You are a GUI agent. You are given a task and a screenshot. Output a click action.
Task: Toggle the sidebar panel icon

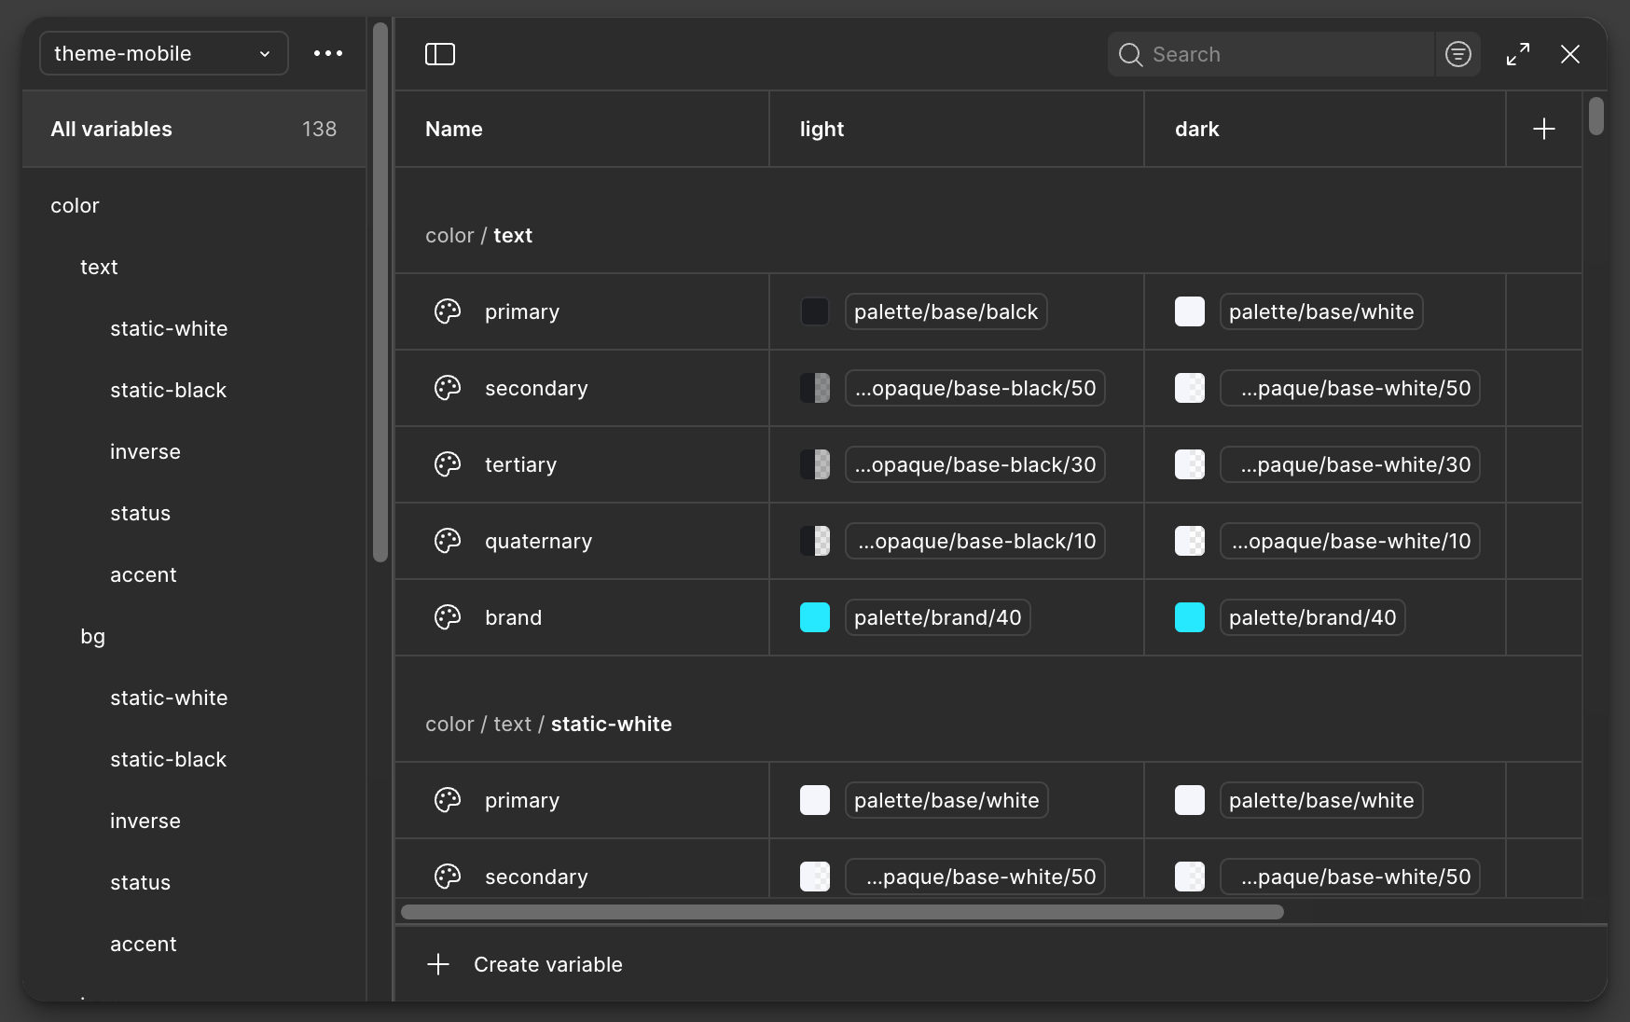point(440,54)
